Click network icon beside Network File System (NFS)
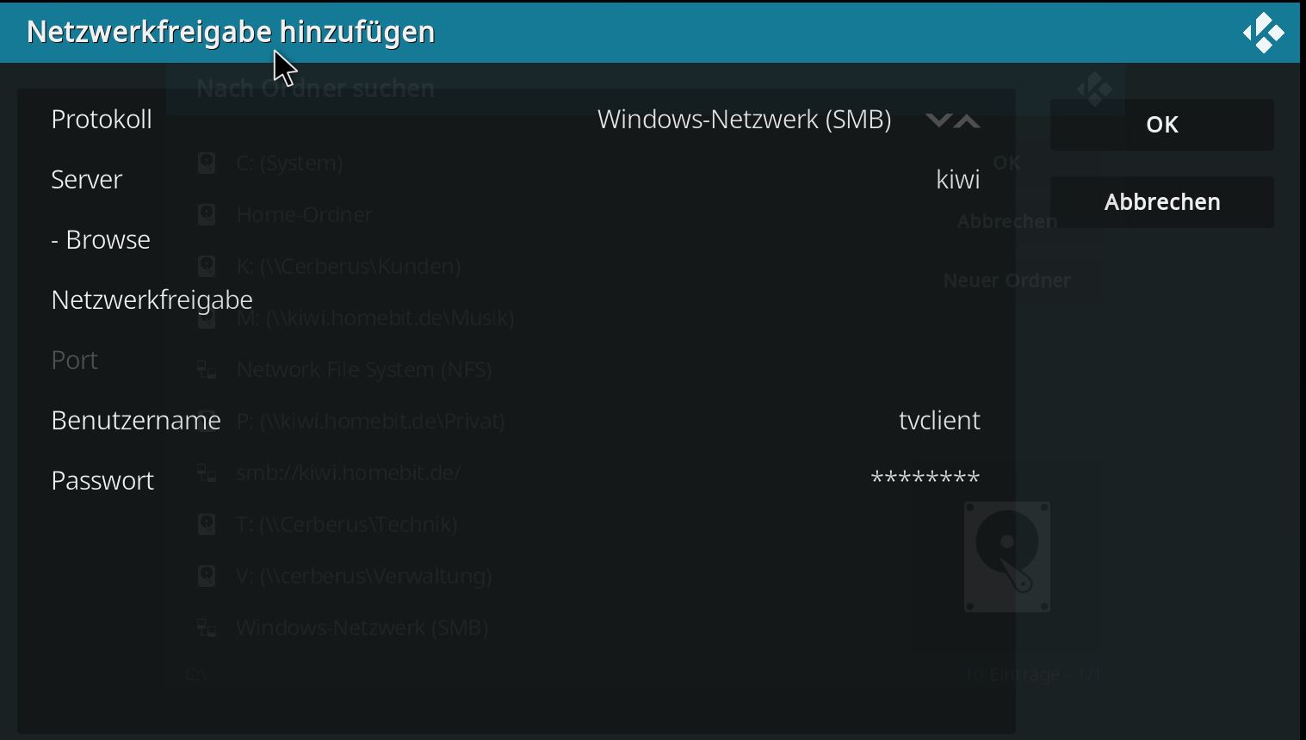Screen dimensions: 1306x740 207,370
